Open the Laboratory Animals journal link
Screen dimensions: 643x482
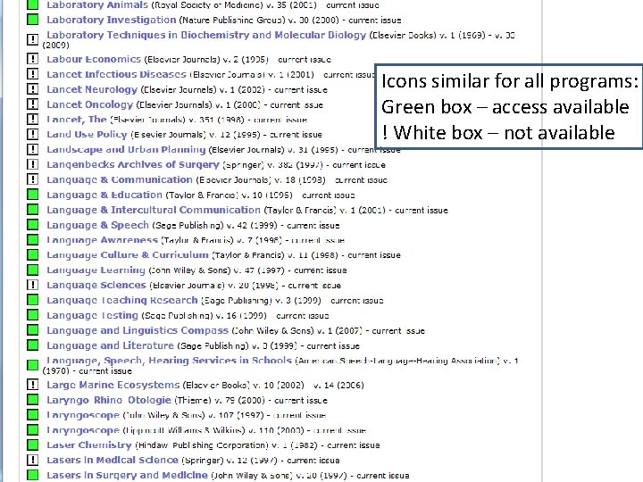[x=97, y=5]
